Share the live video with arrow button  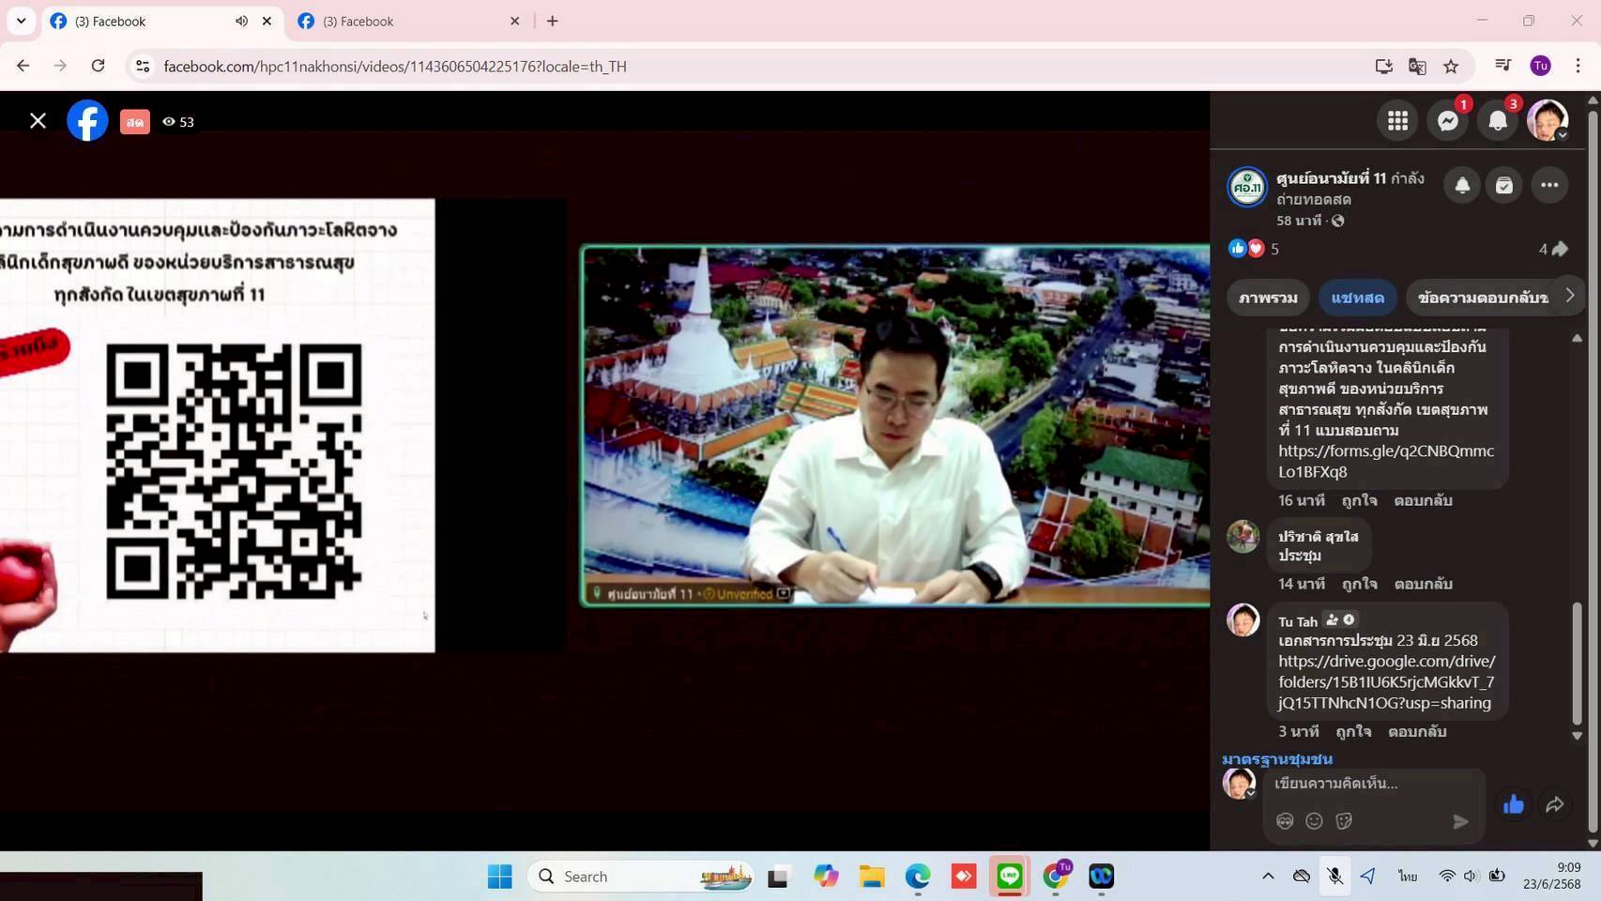coord(1555,804)
